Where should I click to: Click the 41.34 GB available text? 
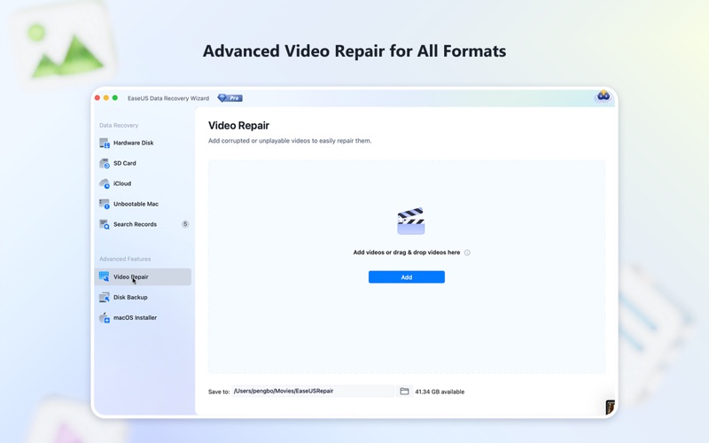tap(440, 392)
